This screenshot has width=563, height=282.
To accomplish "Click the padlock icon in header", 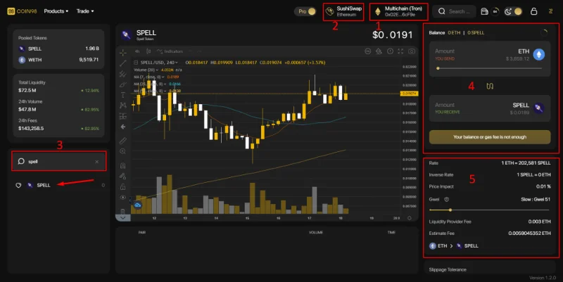I will (x=534, y=11).
